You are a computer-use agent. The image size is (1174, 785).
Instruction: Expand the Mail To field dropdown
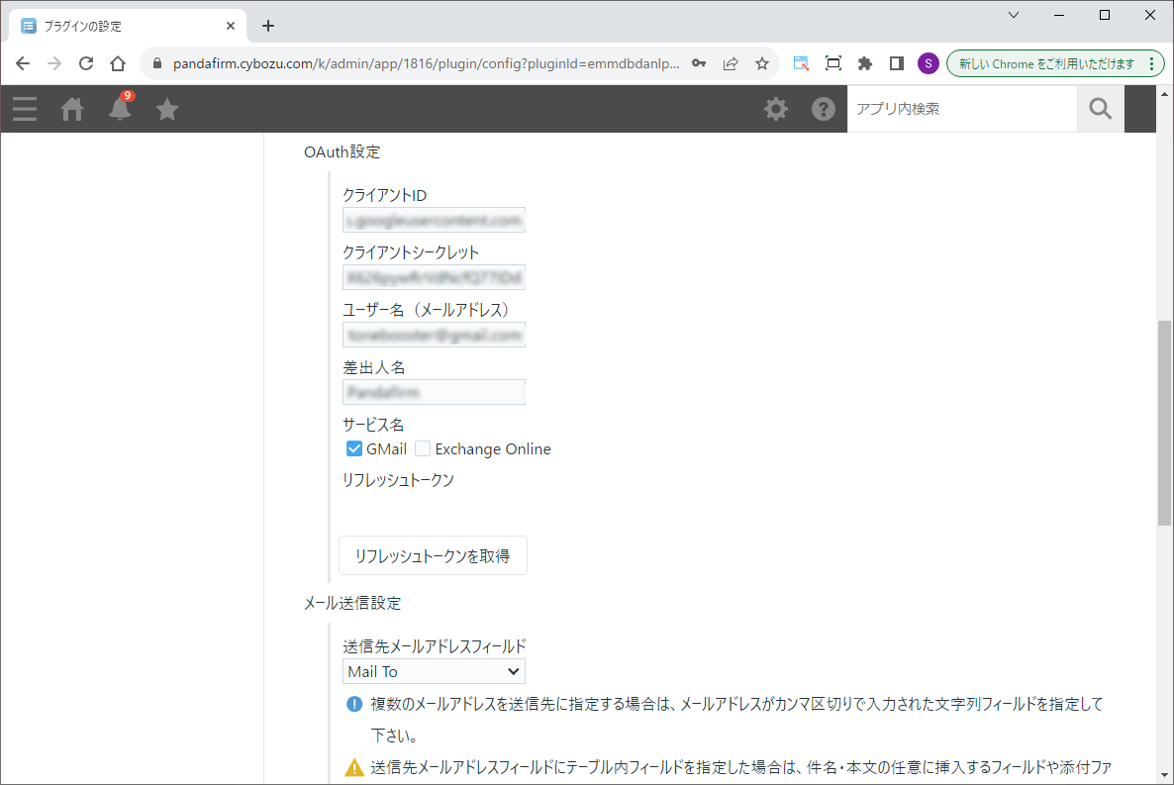click(x=434, y=671)
